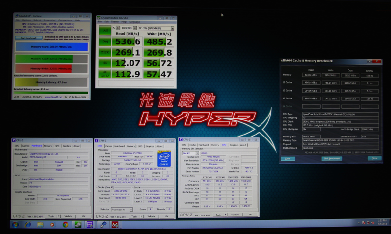
Task: Switch to the Memory tab in CPU-Z mainboard window
Action: (x=48, y=145)
